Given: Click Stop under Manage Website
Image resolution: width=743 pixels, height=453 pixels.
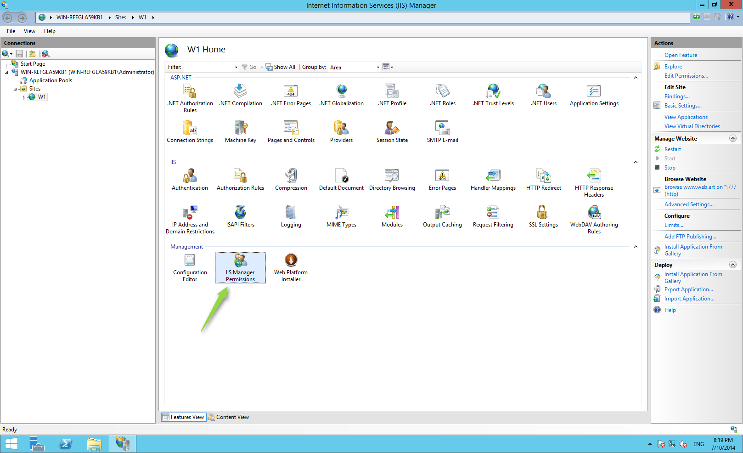Looking at the screenshot, I should 670,168.
